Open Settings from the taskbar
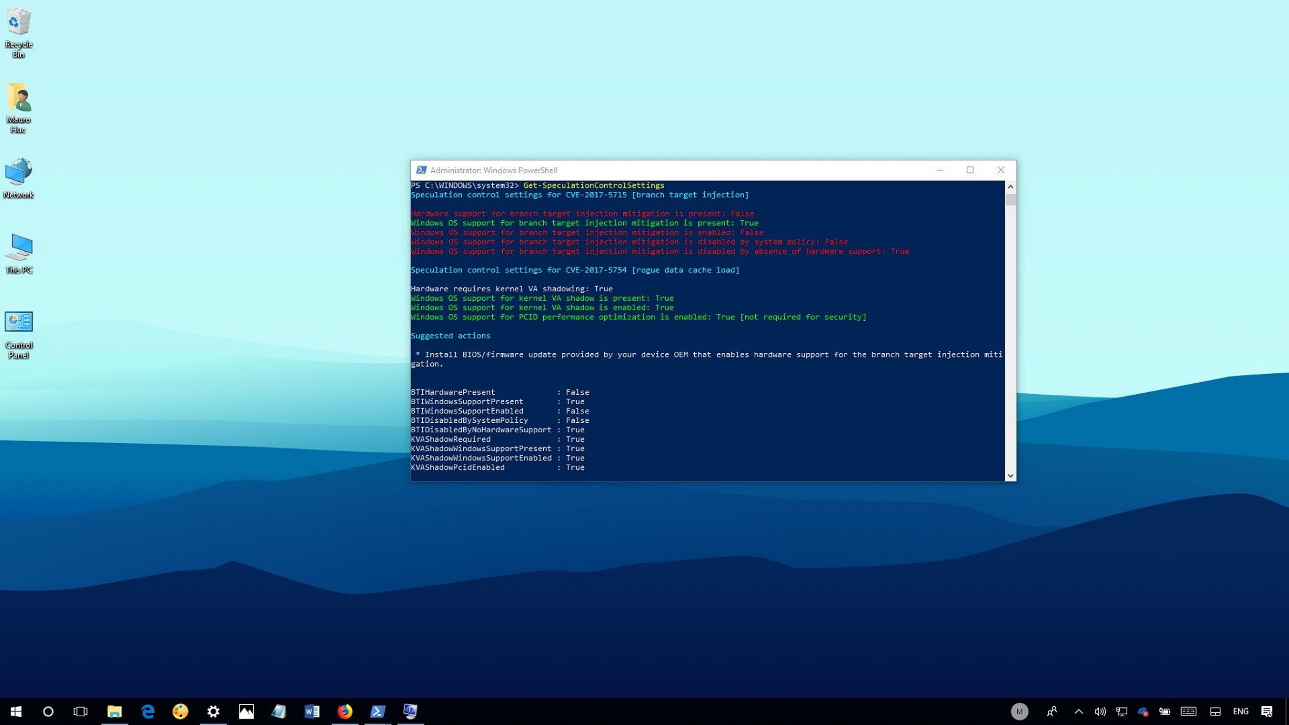Screen dimensions: 1289x725 213,712
